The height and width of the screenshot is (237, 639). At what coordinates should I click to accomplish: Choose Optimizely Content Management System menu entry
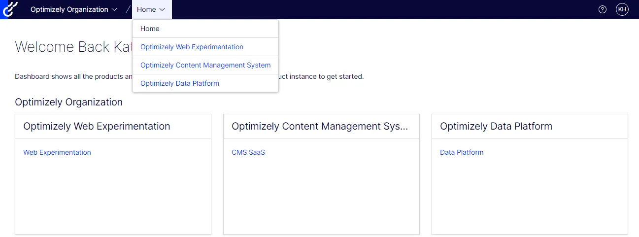(205, 65)
